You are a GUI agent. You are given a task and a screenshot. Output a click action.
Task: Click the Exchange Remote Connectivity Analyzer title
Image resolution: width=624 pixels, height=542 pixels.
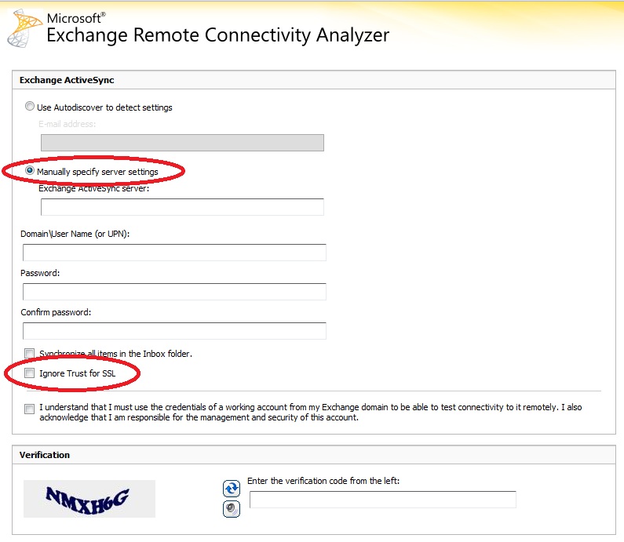217,35
